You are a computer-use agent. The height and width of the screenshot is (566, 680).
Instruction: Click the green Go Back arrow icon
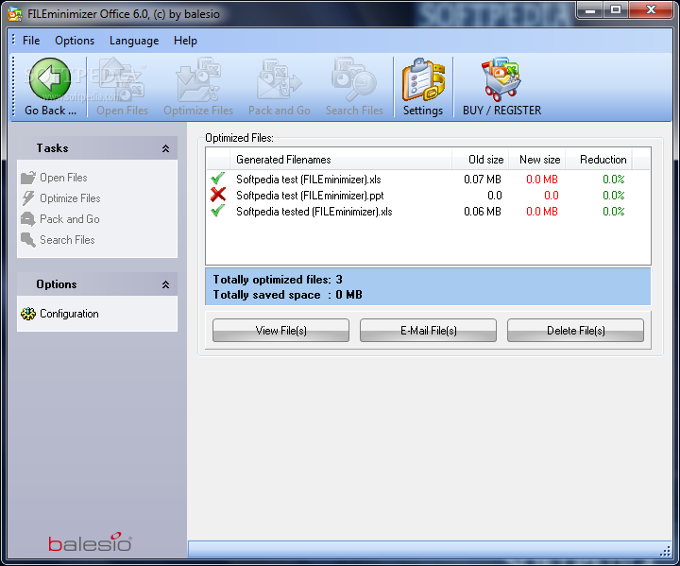point(49,79)
